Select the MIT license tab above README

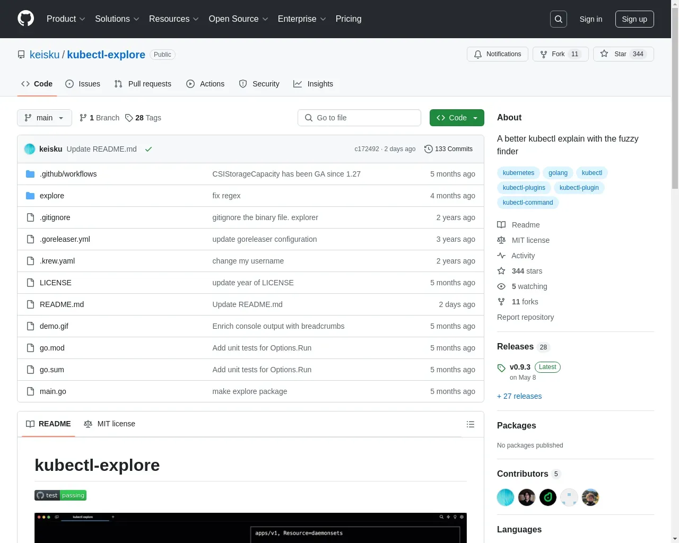[109, 424]
